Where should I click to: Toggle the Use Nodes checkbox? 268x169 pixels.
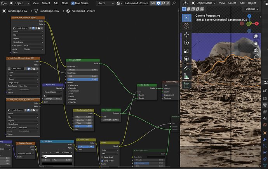pos(73,3)
